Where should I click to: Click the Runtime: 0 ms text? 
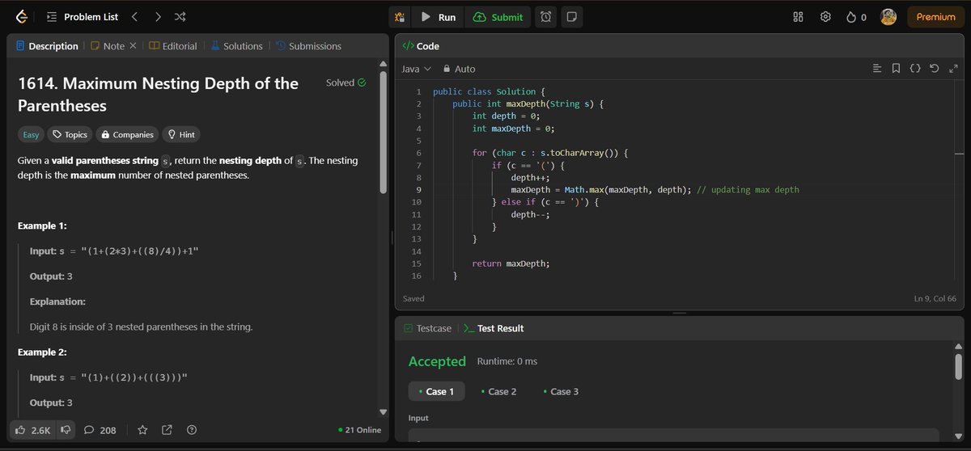coord(507,361)
